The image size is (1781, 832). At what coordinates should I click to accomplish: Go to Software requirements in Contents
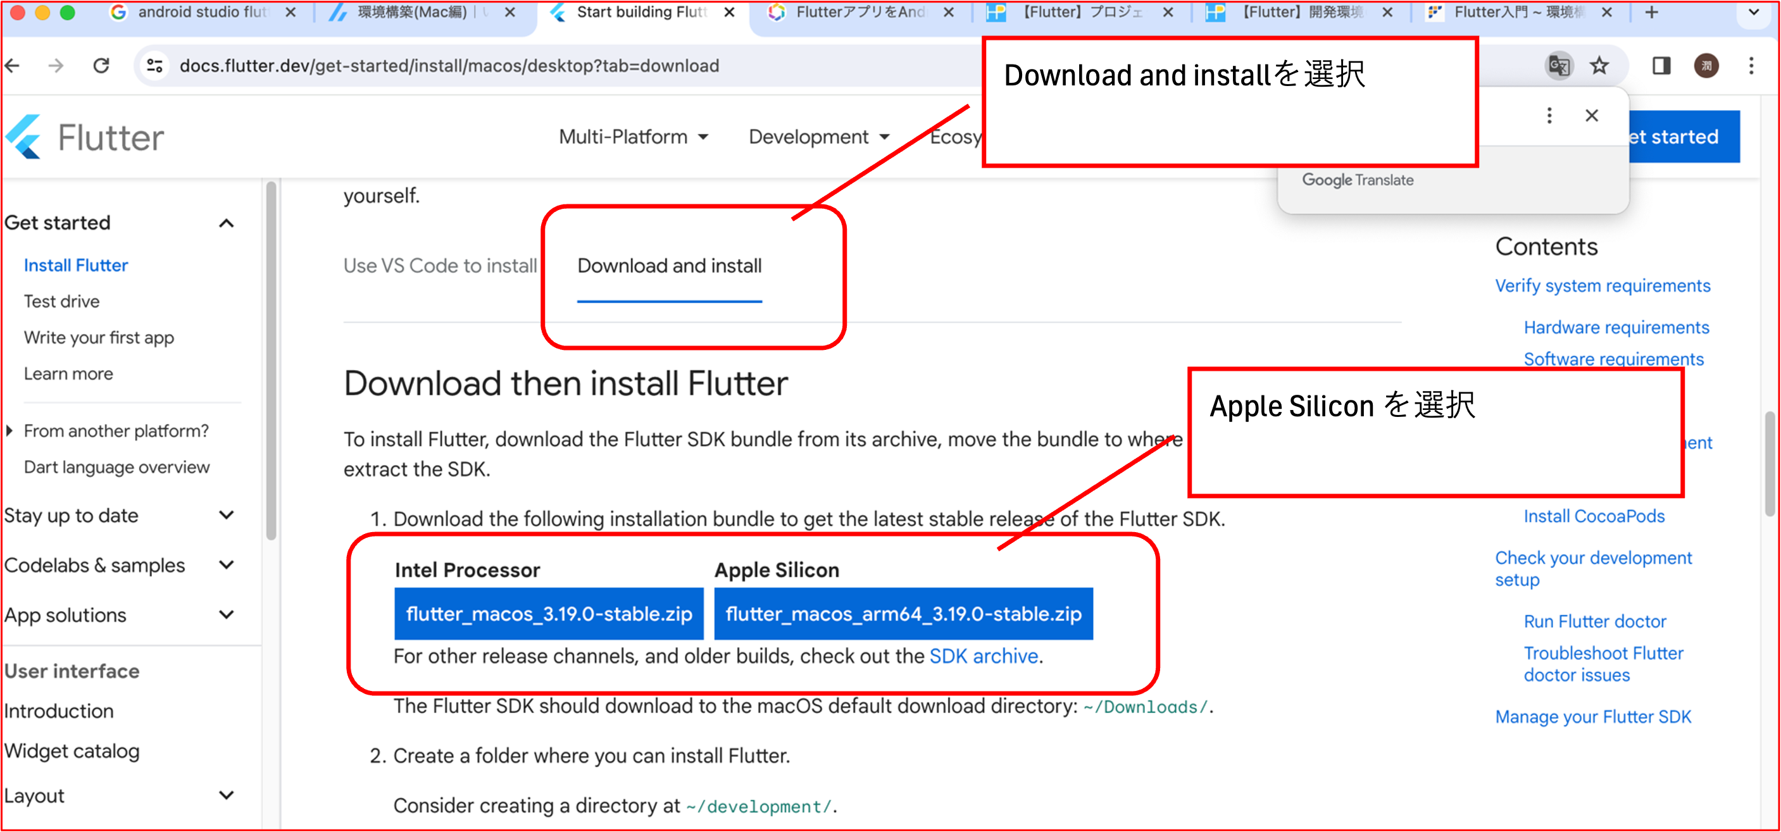[x=1614, y=359]
